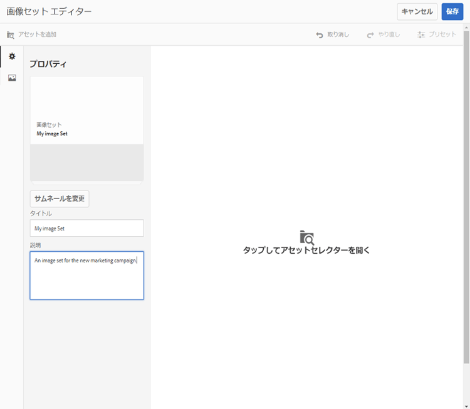
Task: Click the プリセット text label
Action: pyautogui.click(x=442, y=34)
